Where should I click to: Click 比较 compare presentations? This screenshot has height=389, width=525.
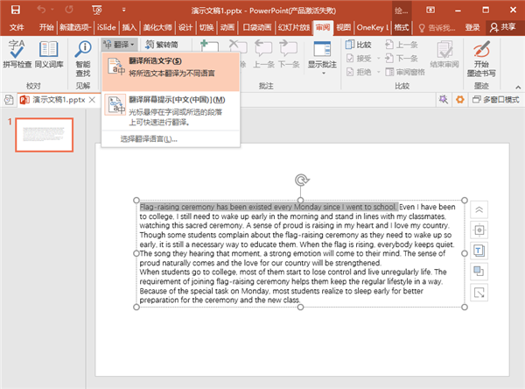[359, 45]
